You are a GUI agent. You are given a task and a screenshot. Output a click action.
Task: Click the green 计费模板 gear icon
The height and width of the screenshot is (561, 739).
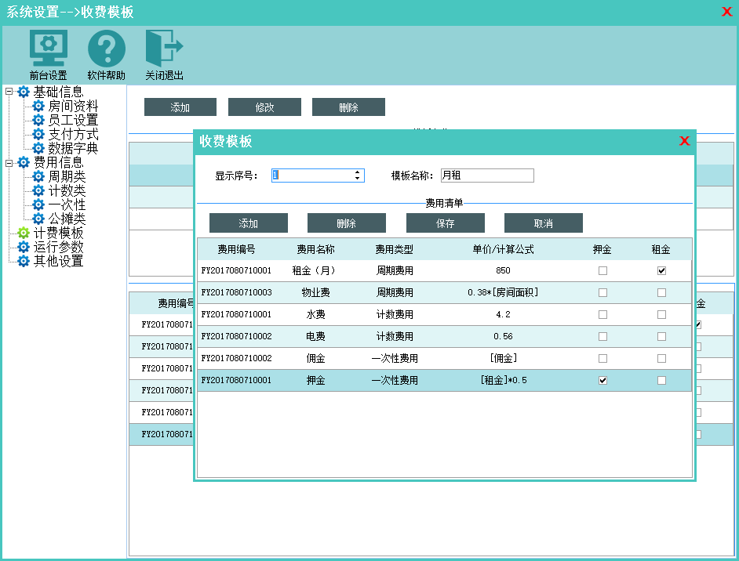[24, 233]
